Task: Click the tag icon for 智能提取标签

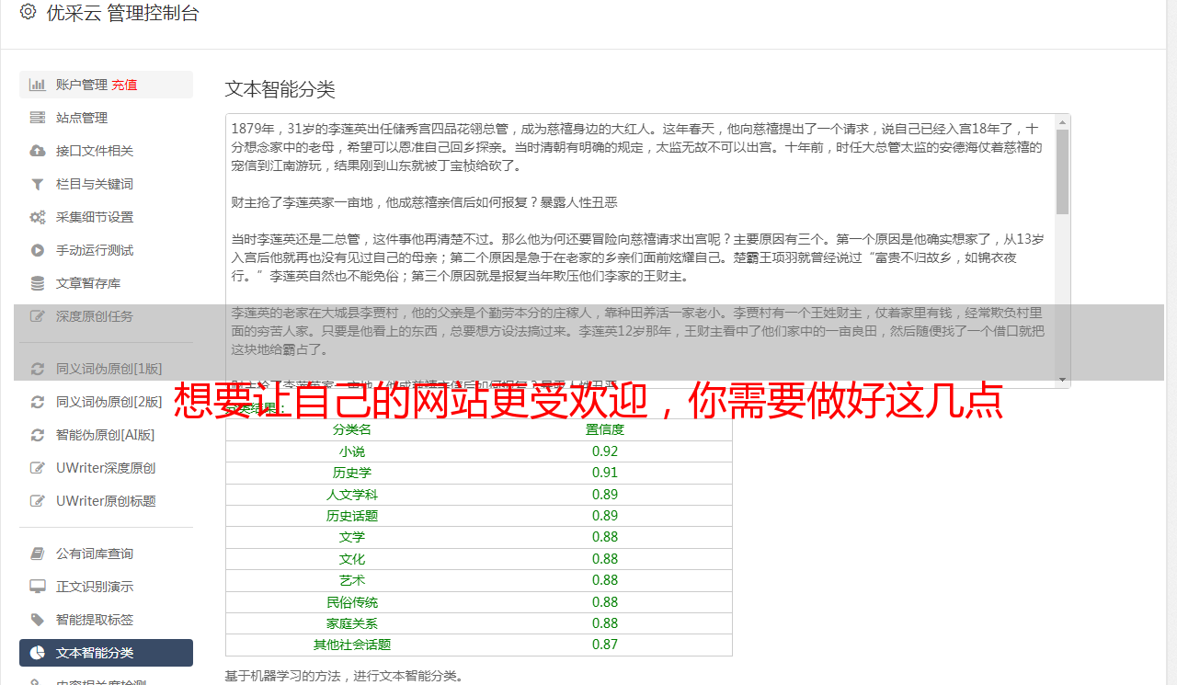Action: click(38, 620)
